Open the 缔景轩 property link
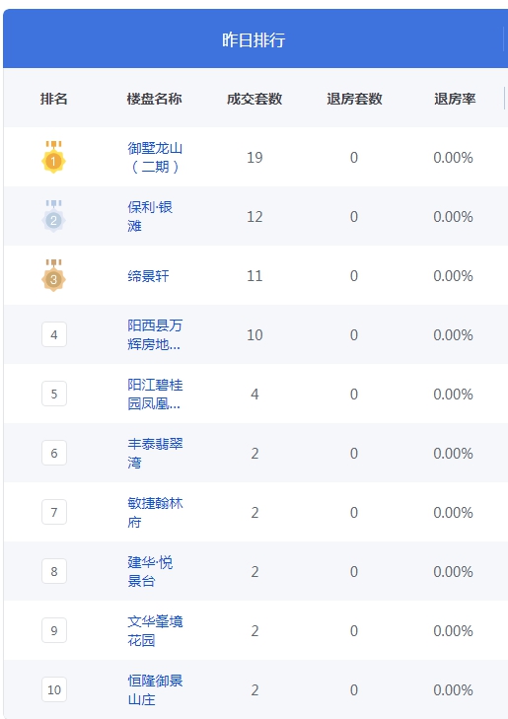This screenshot has width=508, height=719. pyautogui.click(x=148, y=275)
